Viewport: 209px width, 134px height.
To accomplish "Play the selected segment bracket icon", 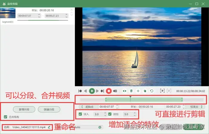I will 162,91.
